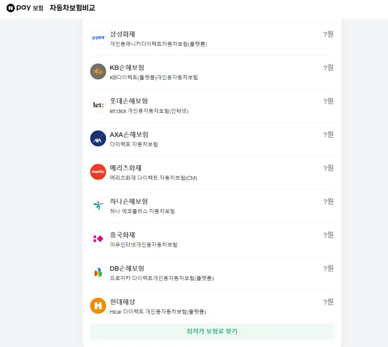This screenshot has width=388, height=347.
Task: Click the 하나손해보험 logo icon
Action: 98,205
